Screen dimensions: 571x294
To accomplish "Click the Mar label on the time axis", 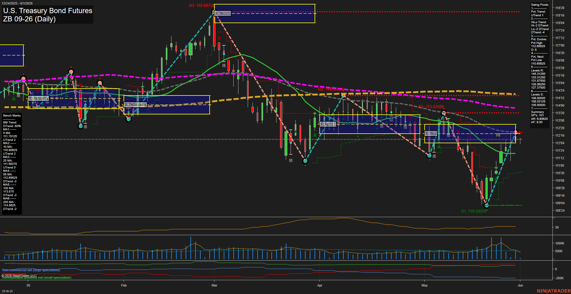I will pos(214,285).
